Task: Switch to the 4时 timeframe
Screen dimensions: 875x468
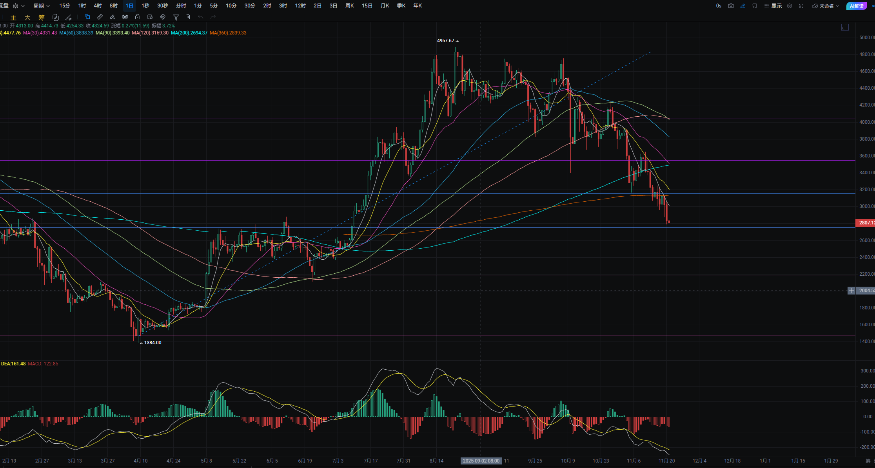Action: pyautogui.click(x=98, y=6)
